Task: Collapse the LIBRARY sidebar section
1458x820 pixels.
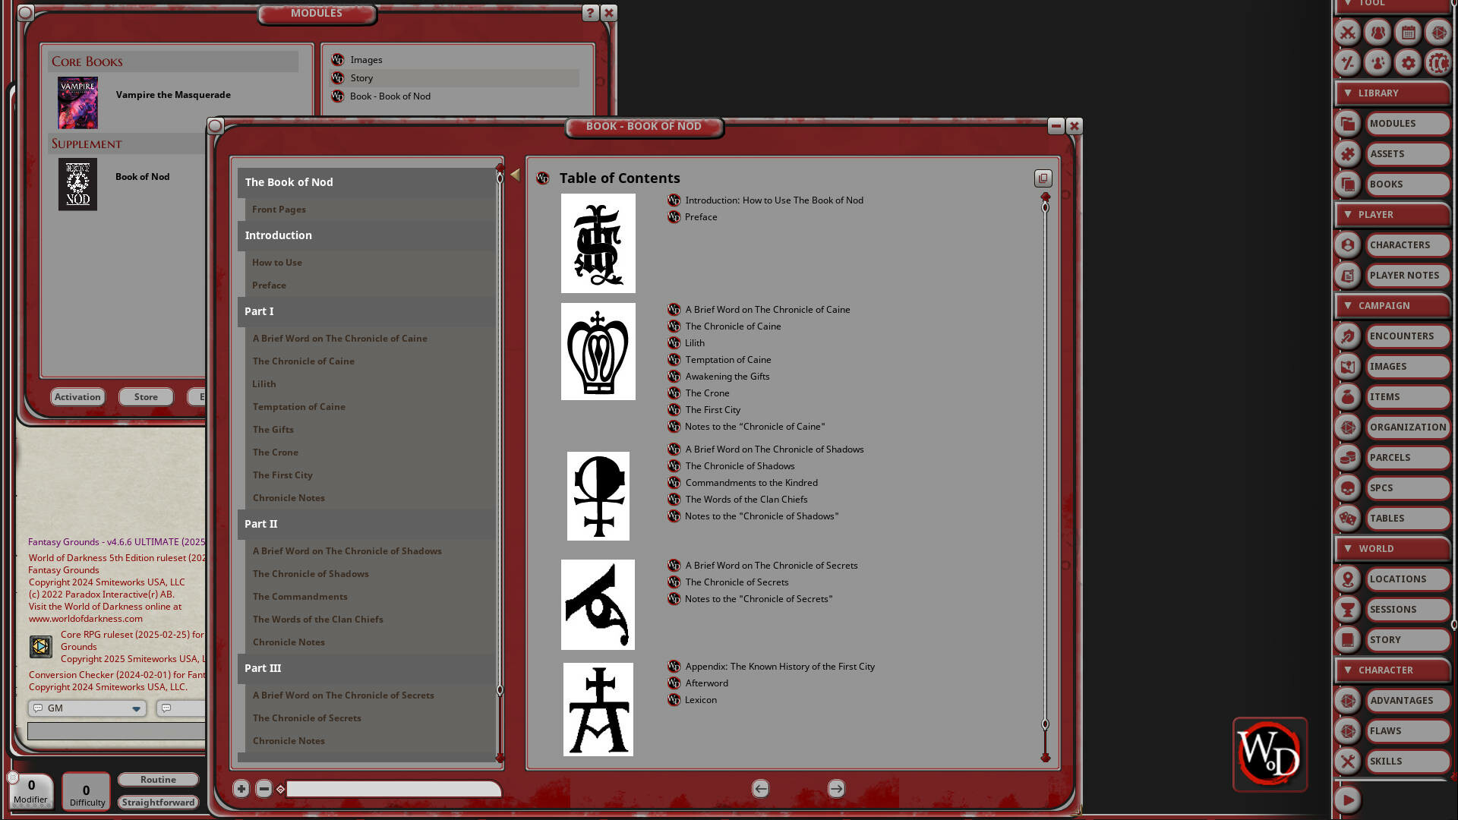Action: coord(1348,93)
